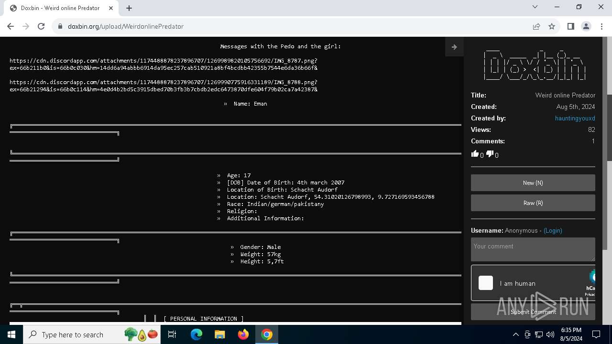Click the New (N) button
Image resolution: width=612 pixels, height=344 pixels.
coord(533,183)
